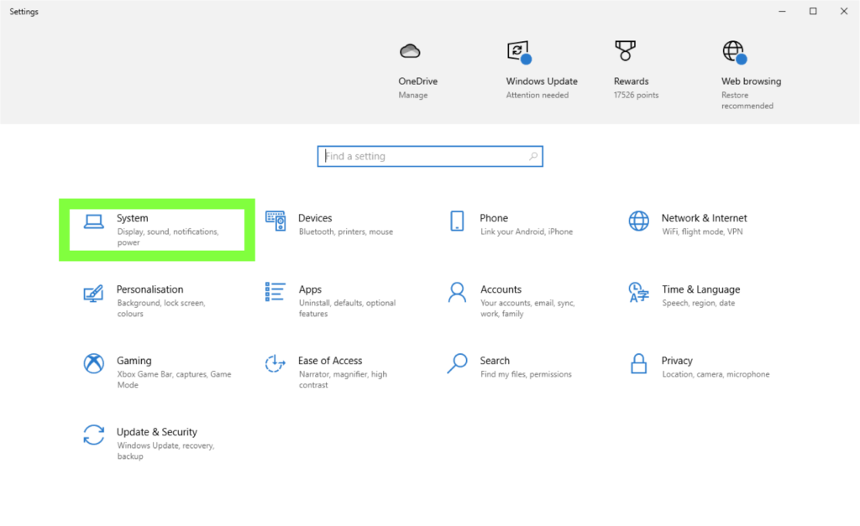Viewport: 860px width, 526px height.
Task: Click "Display, sound, notifications, power" description
Action: tap(168, 237)
